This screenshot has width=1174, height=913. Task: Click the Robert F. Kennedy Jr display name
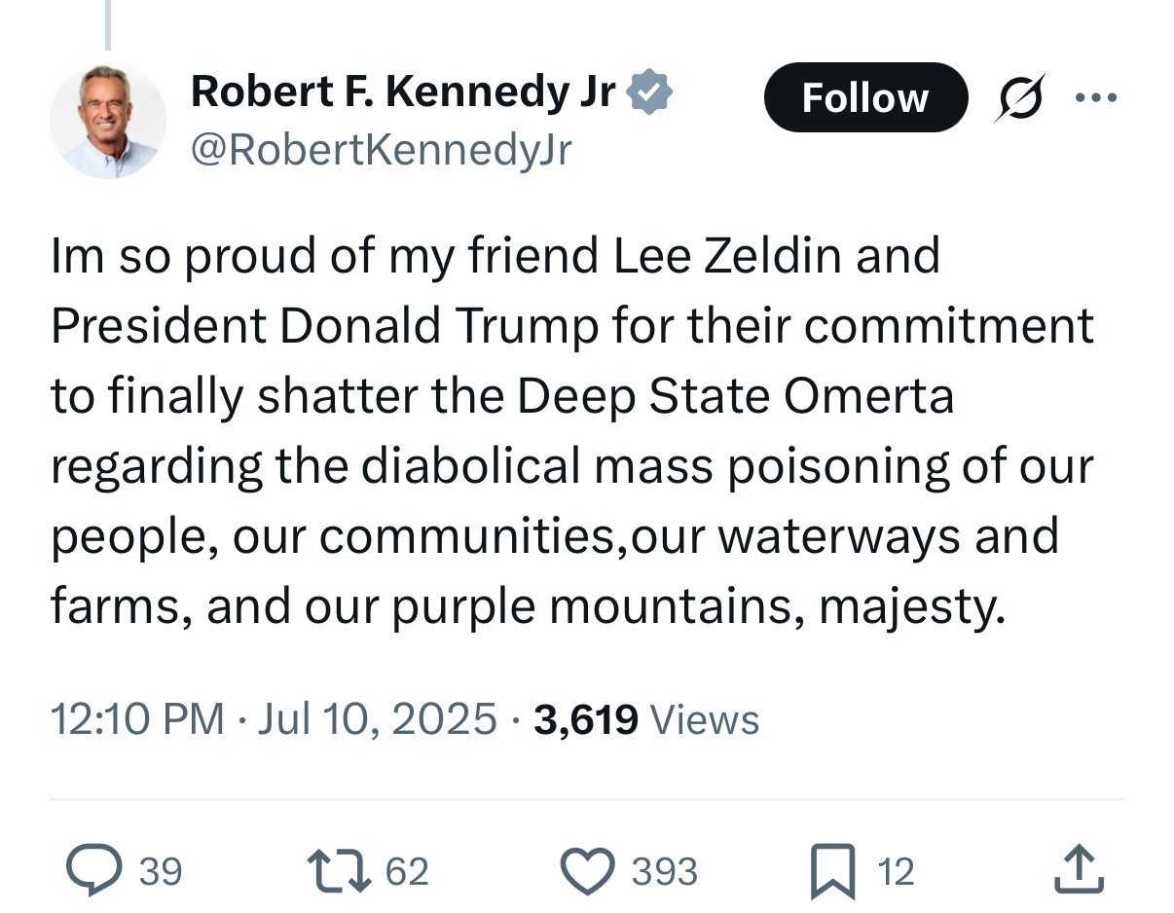403,92
